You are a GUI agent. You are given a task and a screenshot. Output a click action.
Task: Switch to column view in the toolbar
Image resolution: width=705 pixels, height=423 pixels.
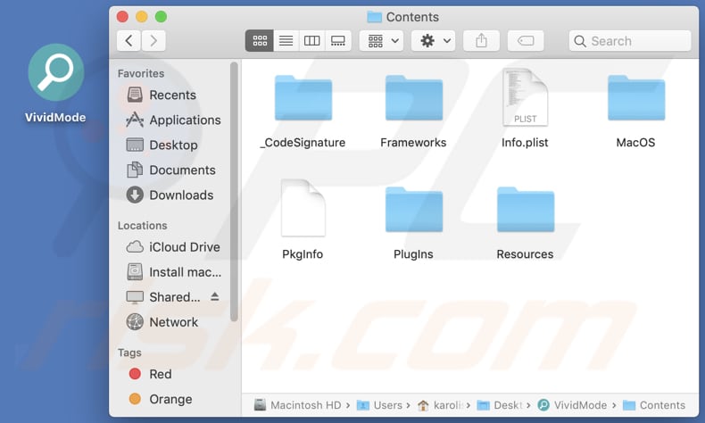(311, 41)
